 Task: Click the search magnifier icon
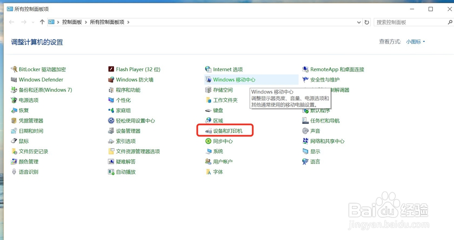(x=450, y=22)
